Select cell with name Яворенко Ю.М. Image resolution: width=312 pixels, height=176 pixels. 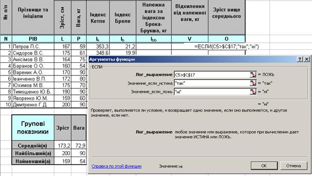pyautogui.click(x=33, y=98)
